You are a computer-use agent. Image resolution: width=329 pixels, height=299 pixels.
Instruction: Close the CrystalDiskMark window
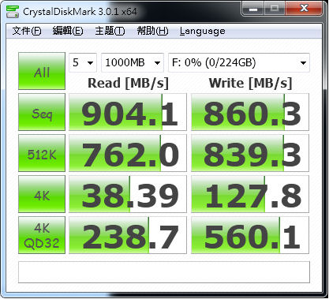(x=304, y=9)
